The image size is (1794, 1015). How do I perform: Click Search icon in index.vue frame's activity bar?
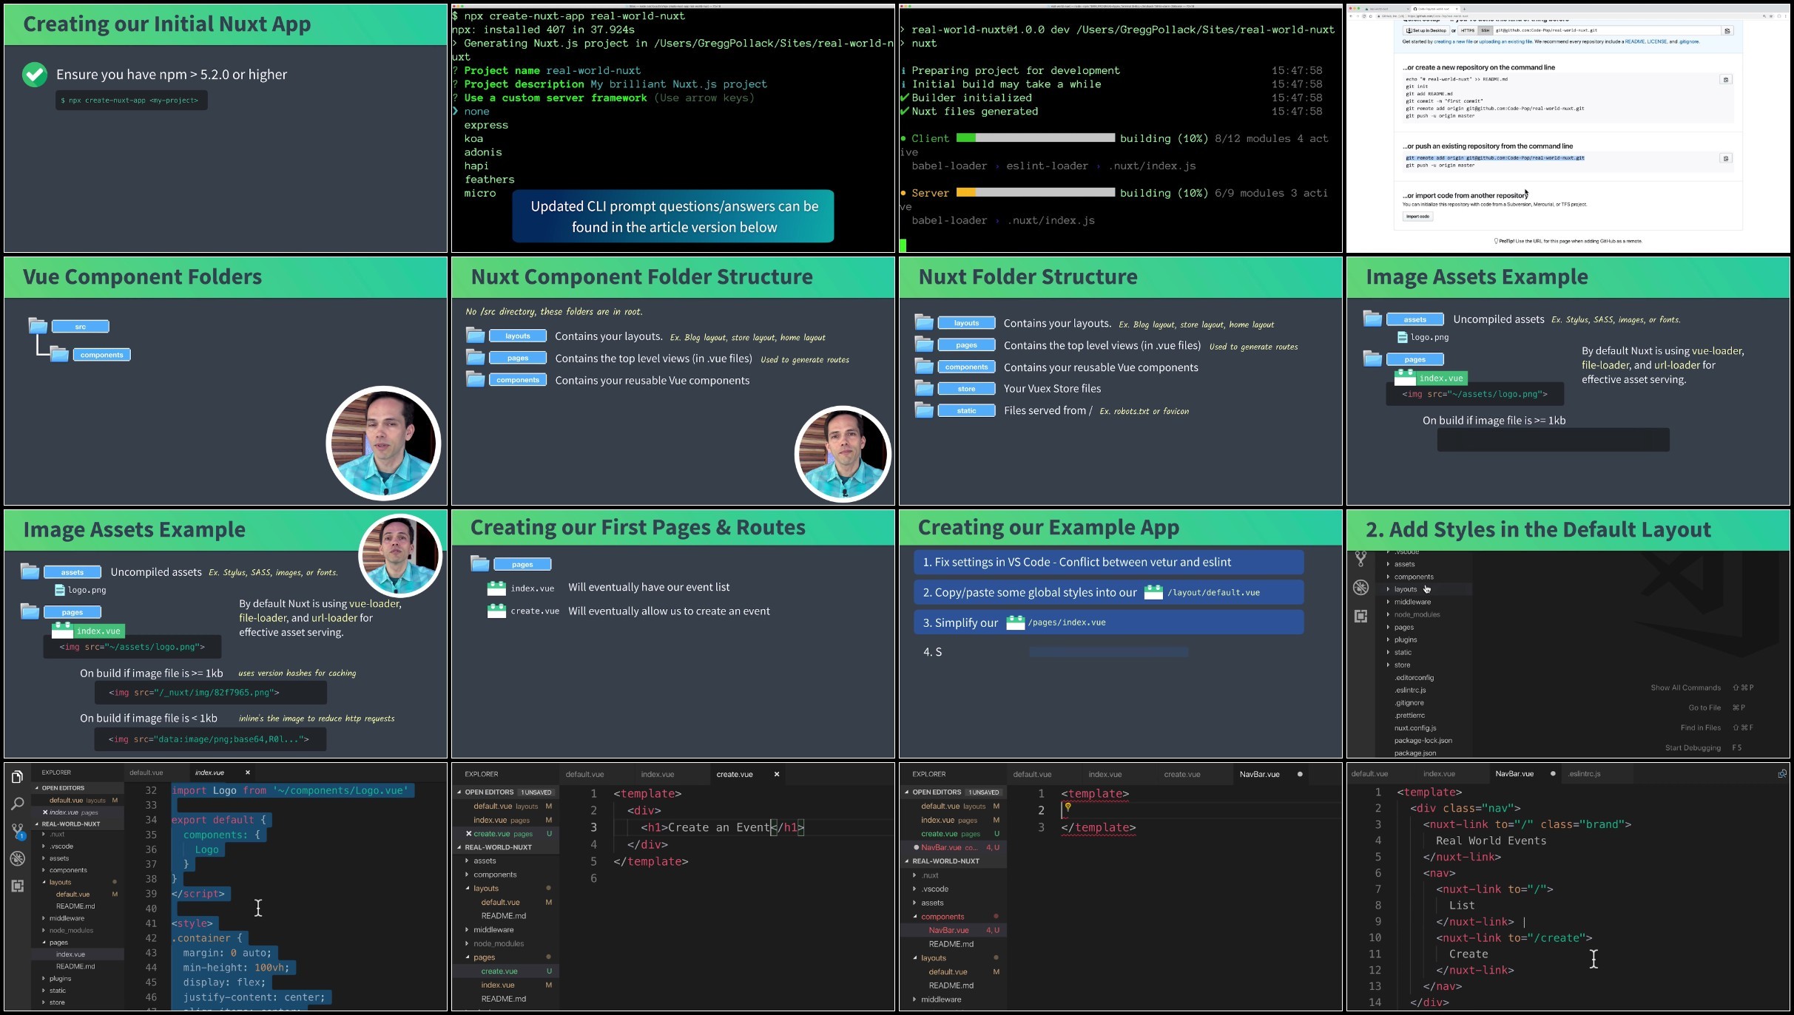[17, 804]
